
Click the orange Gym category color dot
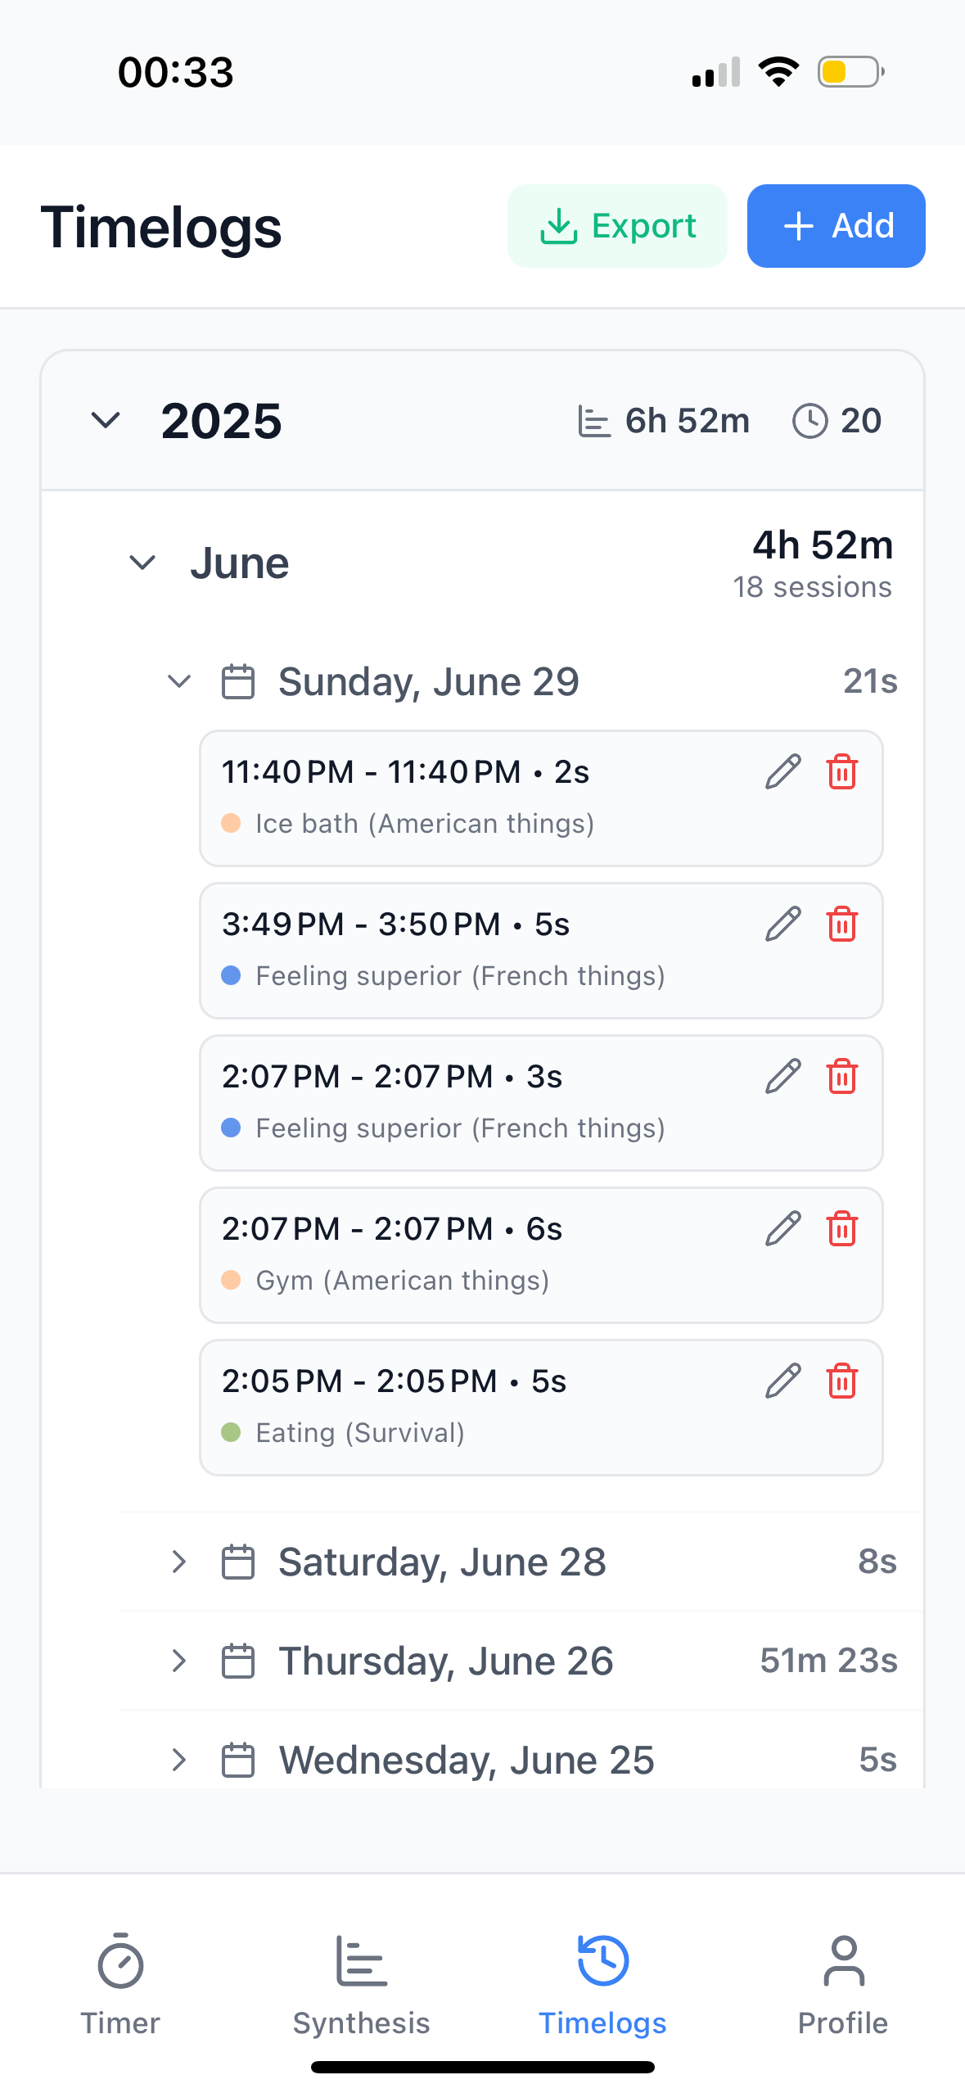231,1279
